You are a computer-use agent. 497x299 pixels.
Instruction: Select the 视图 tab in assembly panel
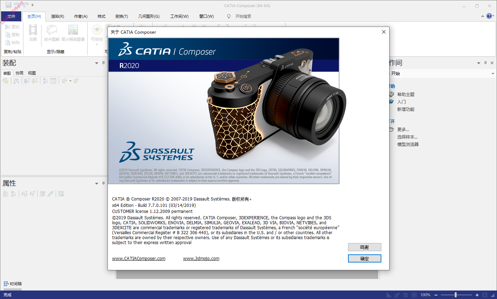[32, 73]
